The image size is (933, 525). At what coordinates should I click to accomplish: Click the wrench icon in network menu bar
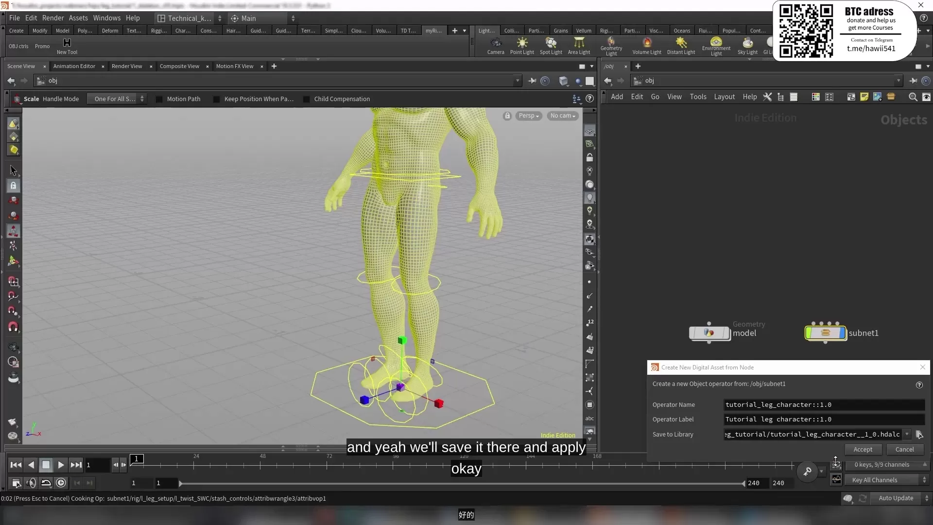[767, 97]
